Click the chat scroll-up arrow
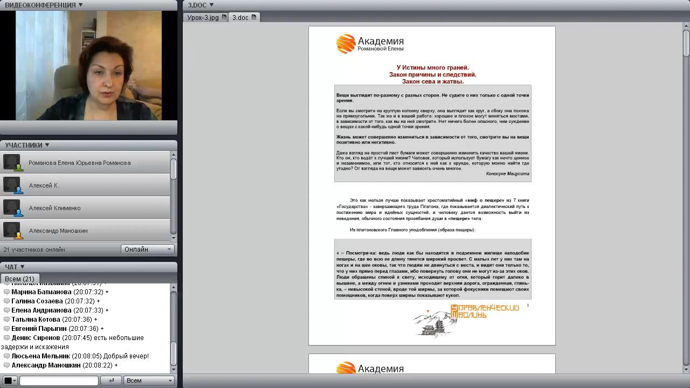690x388 pixels. tap(174, 288)
